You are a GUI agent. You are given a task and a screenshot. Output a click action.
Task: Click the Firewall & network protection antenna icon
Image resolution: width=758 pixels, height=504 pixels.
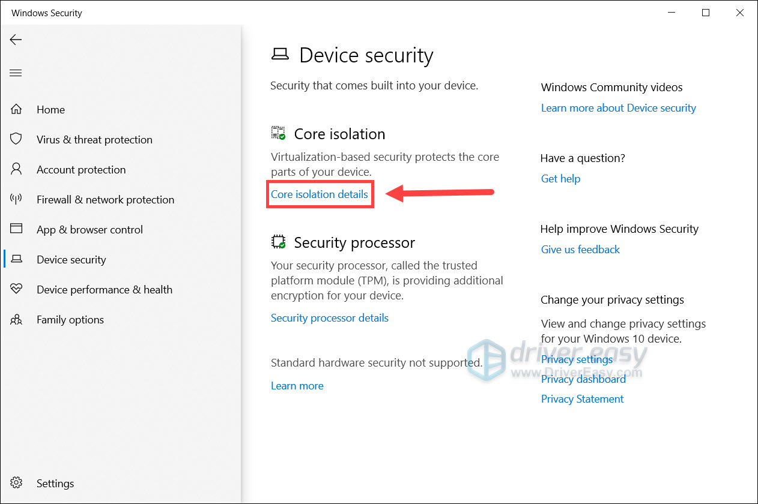(x=16, y=199)
